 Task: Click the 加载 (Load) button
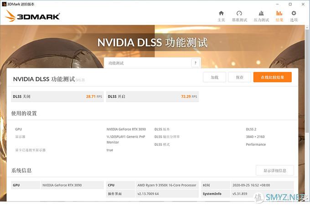pyautogui.click(x=215, y=77)
